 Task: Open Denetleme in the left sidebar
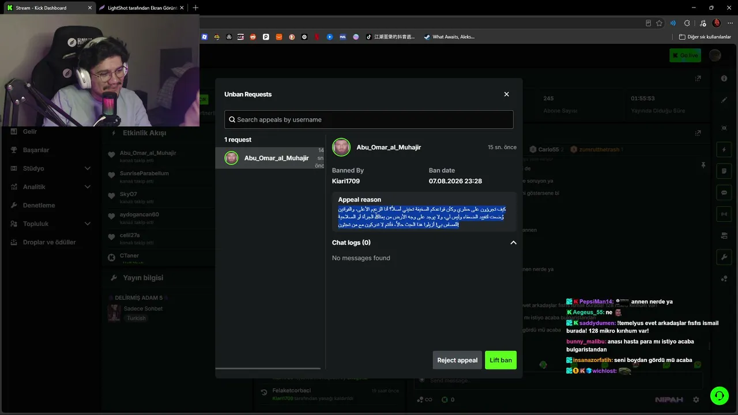[39, 205]
